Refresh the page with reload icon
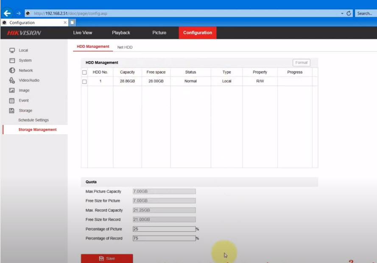This screenshot has height=263, width=377. point(349,14)
